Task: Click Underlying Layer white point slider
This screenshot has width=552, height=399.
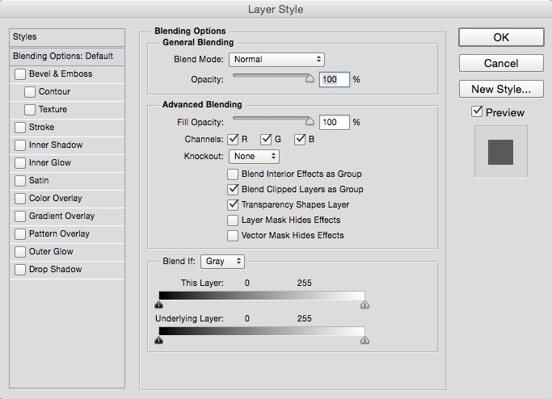Action: [364, 340]
